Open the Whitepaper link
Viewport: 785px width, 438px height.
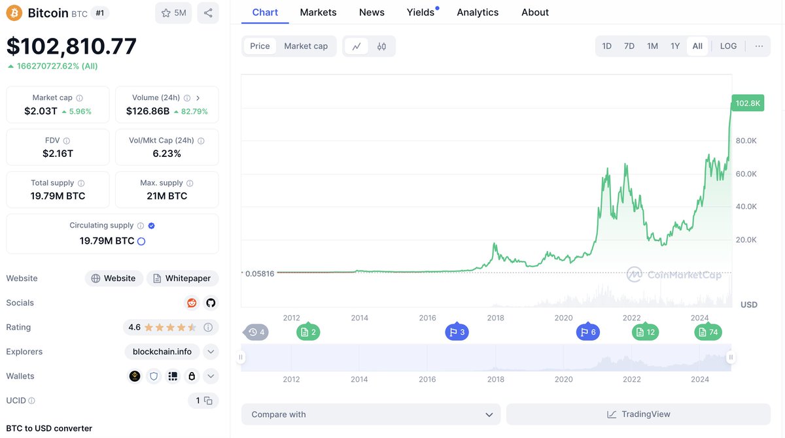(182, 278)
